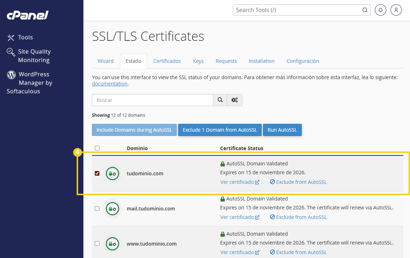Image resolution: width=410 pixels, height=258 pixels.
Task: Click into the Buscar domain field
Action: [153, 100]
